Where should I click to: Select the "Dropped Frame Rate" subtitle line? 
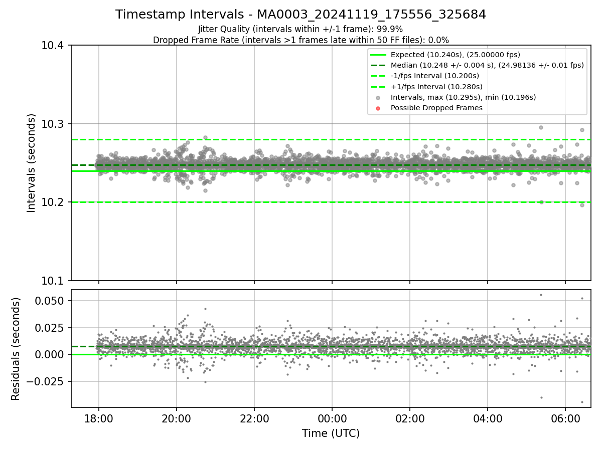pos(300,40)
